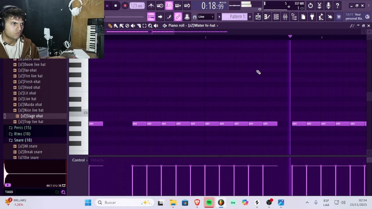
Task: Open the Line snap dropdown
Action: coord(206,17)
